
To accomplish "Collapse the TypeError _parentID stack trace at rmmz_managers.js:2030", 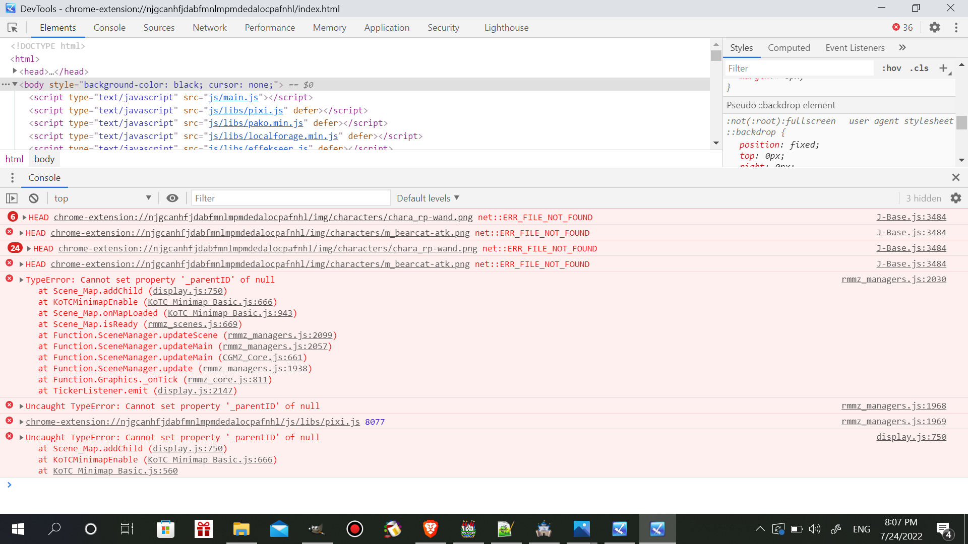I will pos(21,280).
